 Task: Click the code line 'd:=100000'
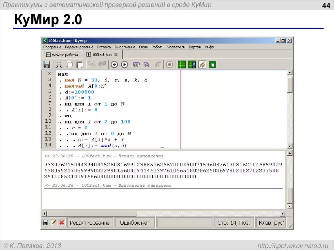point(79,92)
